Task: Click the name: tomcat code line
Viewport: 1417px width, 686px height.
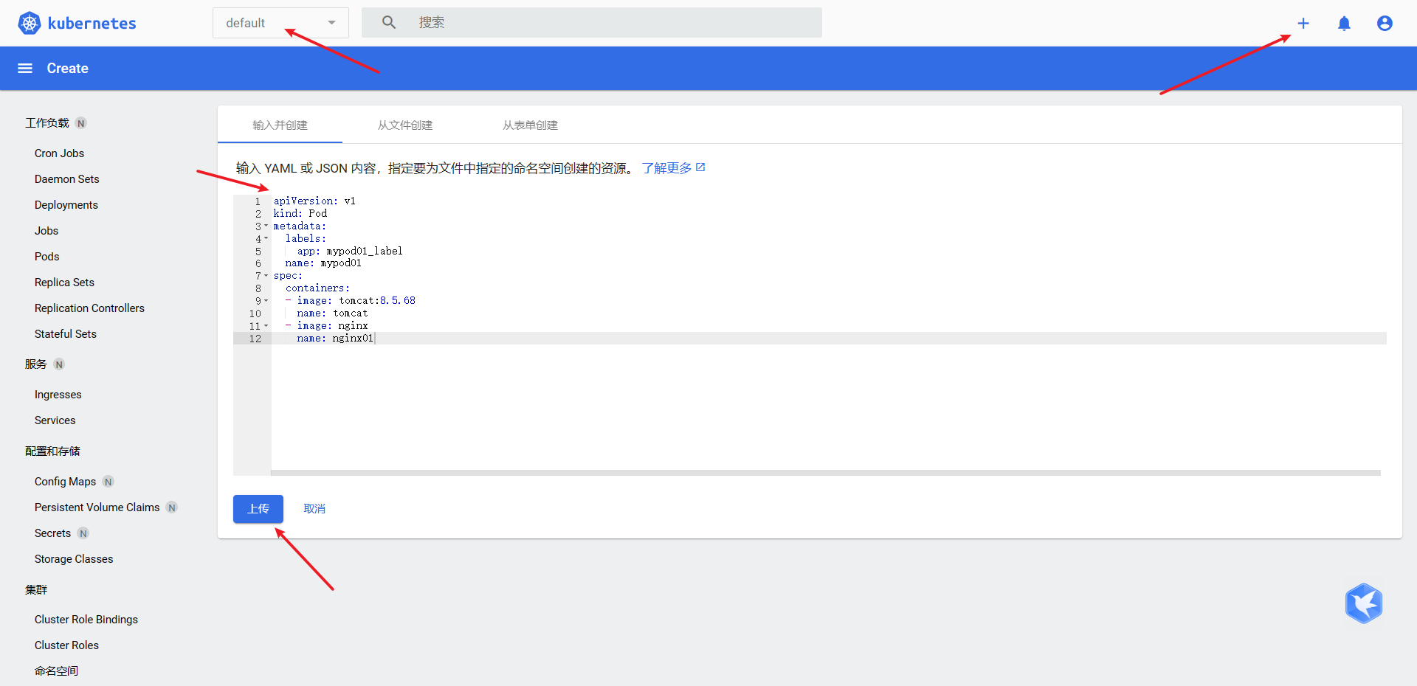Action: click(x=332, y=313)
